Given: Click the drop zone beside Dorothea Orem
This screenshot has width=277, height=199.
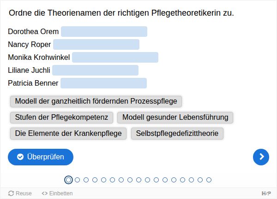Looking at the screenshot, I should pyautogui.click(x=104, y=31).
